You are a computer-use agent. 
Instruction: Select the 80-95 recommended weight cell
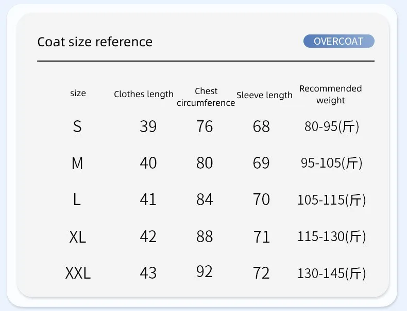pos(331,126)
